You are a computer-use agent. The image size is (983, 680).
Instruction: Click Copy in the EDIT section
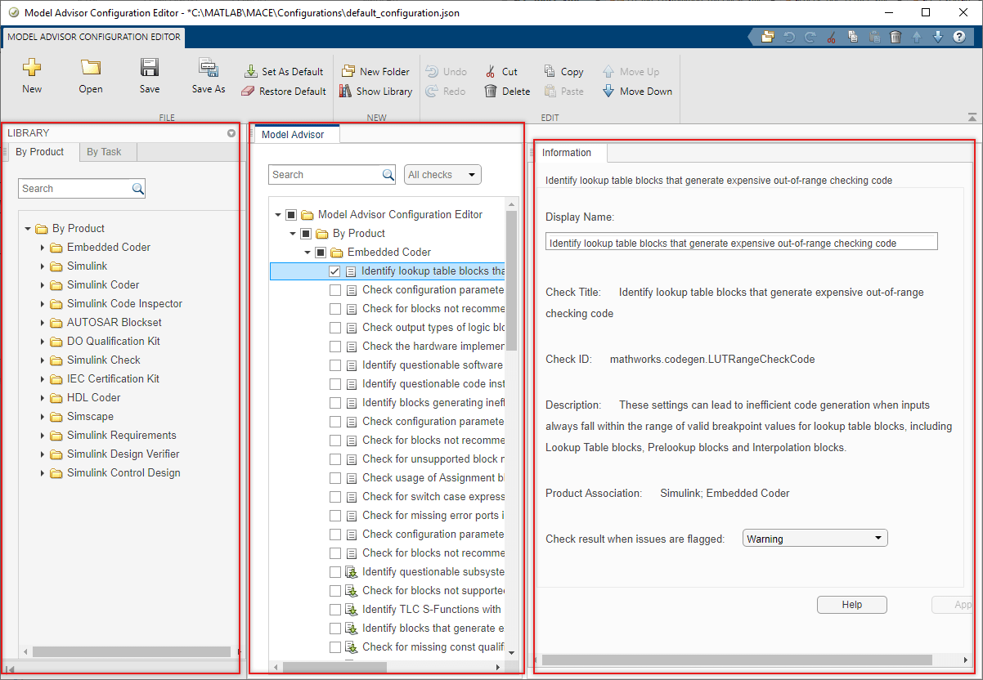[x=563, y=72]
